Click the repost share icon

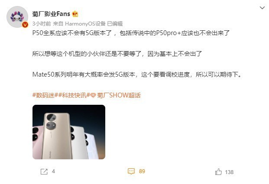44,171
